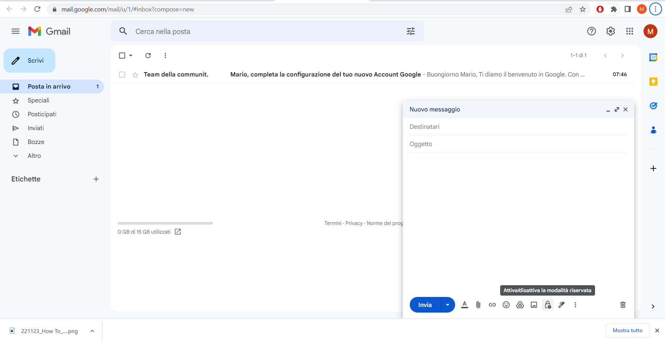This screenshot has width=665, height=343.
Task: Attach a file with the paperclip icon
Action: pyautogui.click(x=478, y=305)
